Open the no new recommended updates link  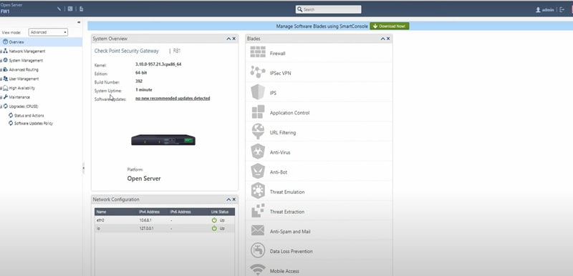click(173, 99)
